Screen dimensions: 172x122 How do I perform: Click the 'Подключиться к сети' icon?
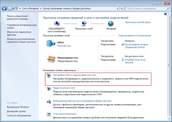[49, 89]
